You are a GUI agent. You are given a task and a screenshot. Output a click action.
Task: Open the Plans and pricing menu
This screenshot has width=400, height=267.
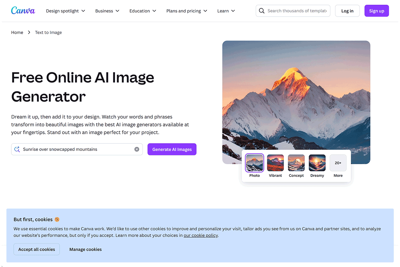187,11
